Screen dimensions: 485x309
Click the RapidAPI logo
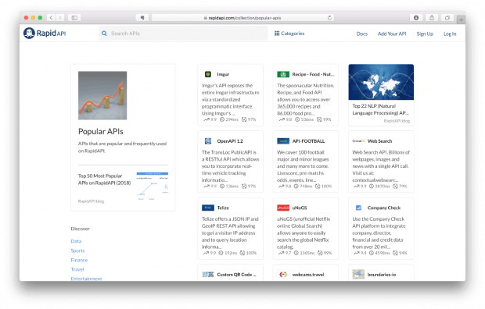tap(45, 33)
